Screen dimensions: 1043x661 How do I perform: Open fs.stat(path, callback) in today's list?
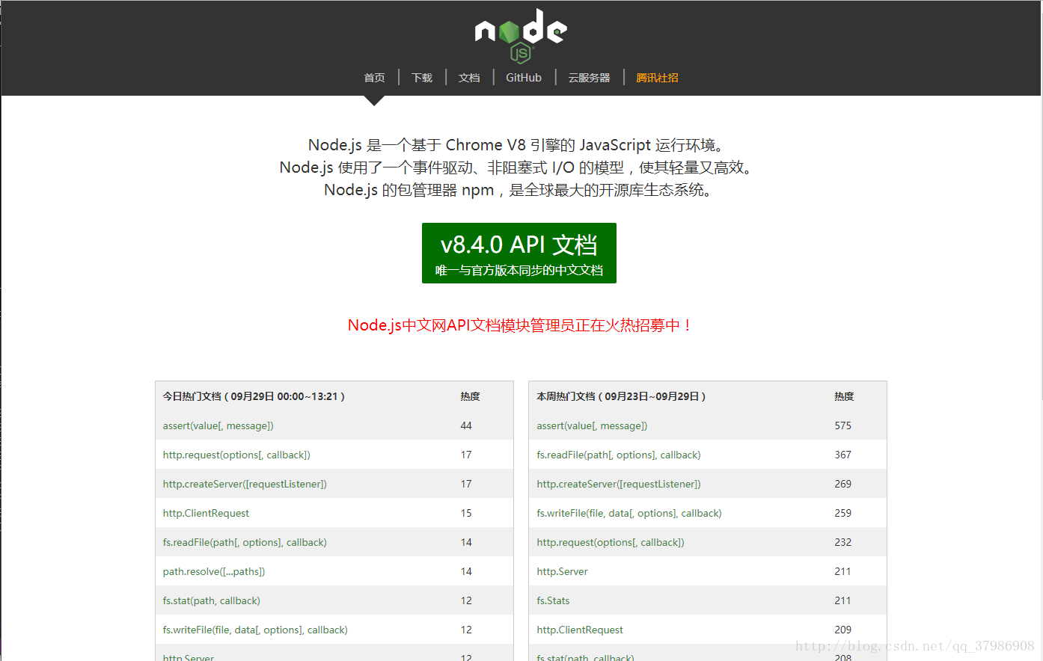click(x=212, y=600)
